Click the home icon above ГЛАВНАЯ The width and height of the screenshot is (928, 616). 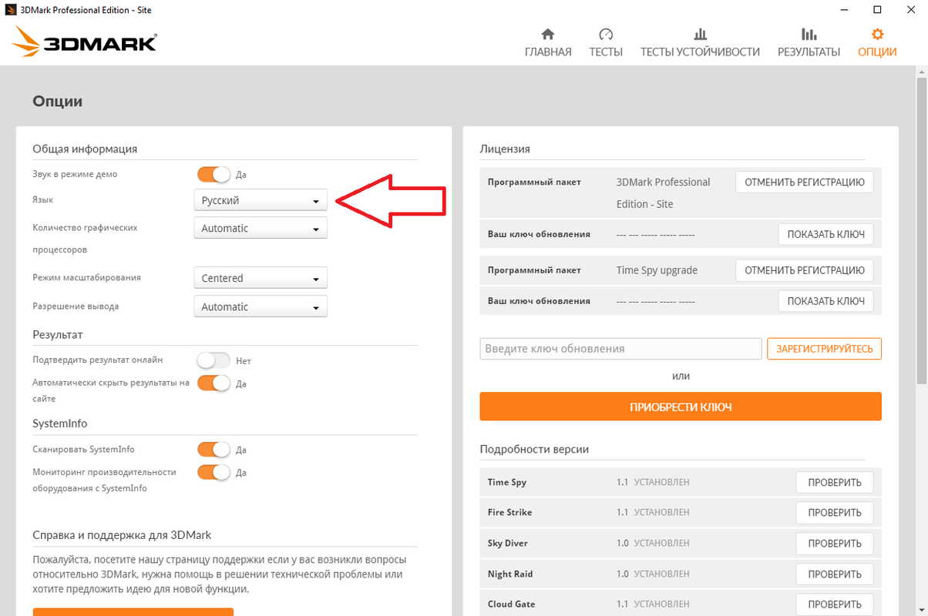click(x=548, y=35)
